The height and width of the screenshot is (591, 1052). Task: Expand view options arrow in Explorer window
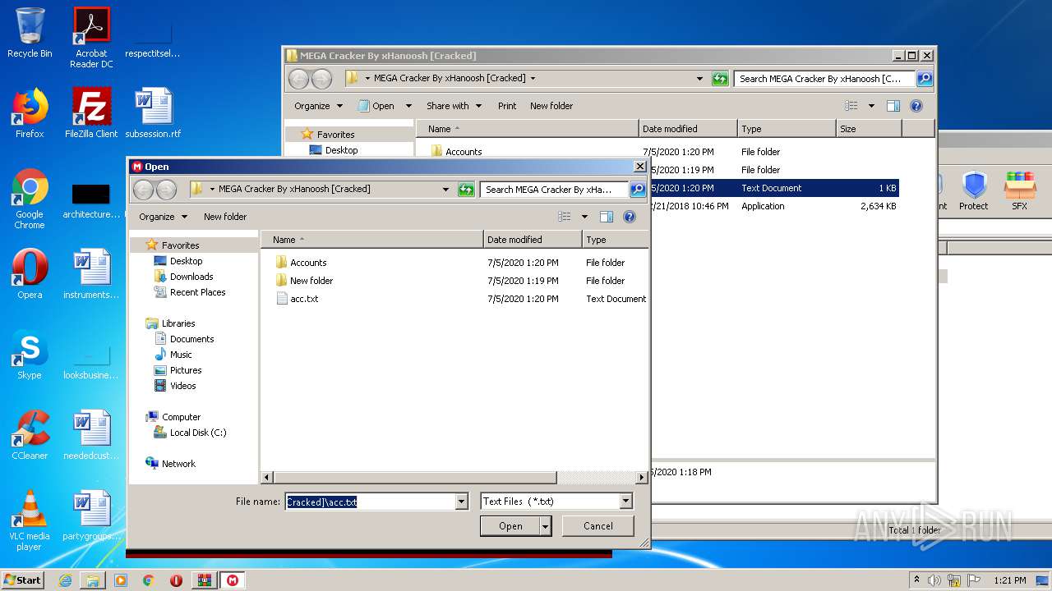point(871,106)
